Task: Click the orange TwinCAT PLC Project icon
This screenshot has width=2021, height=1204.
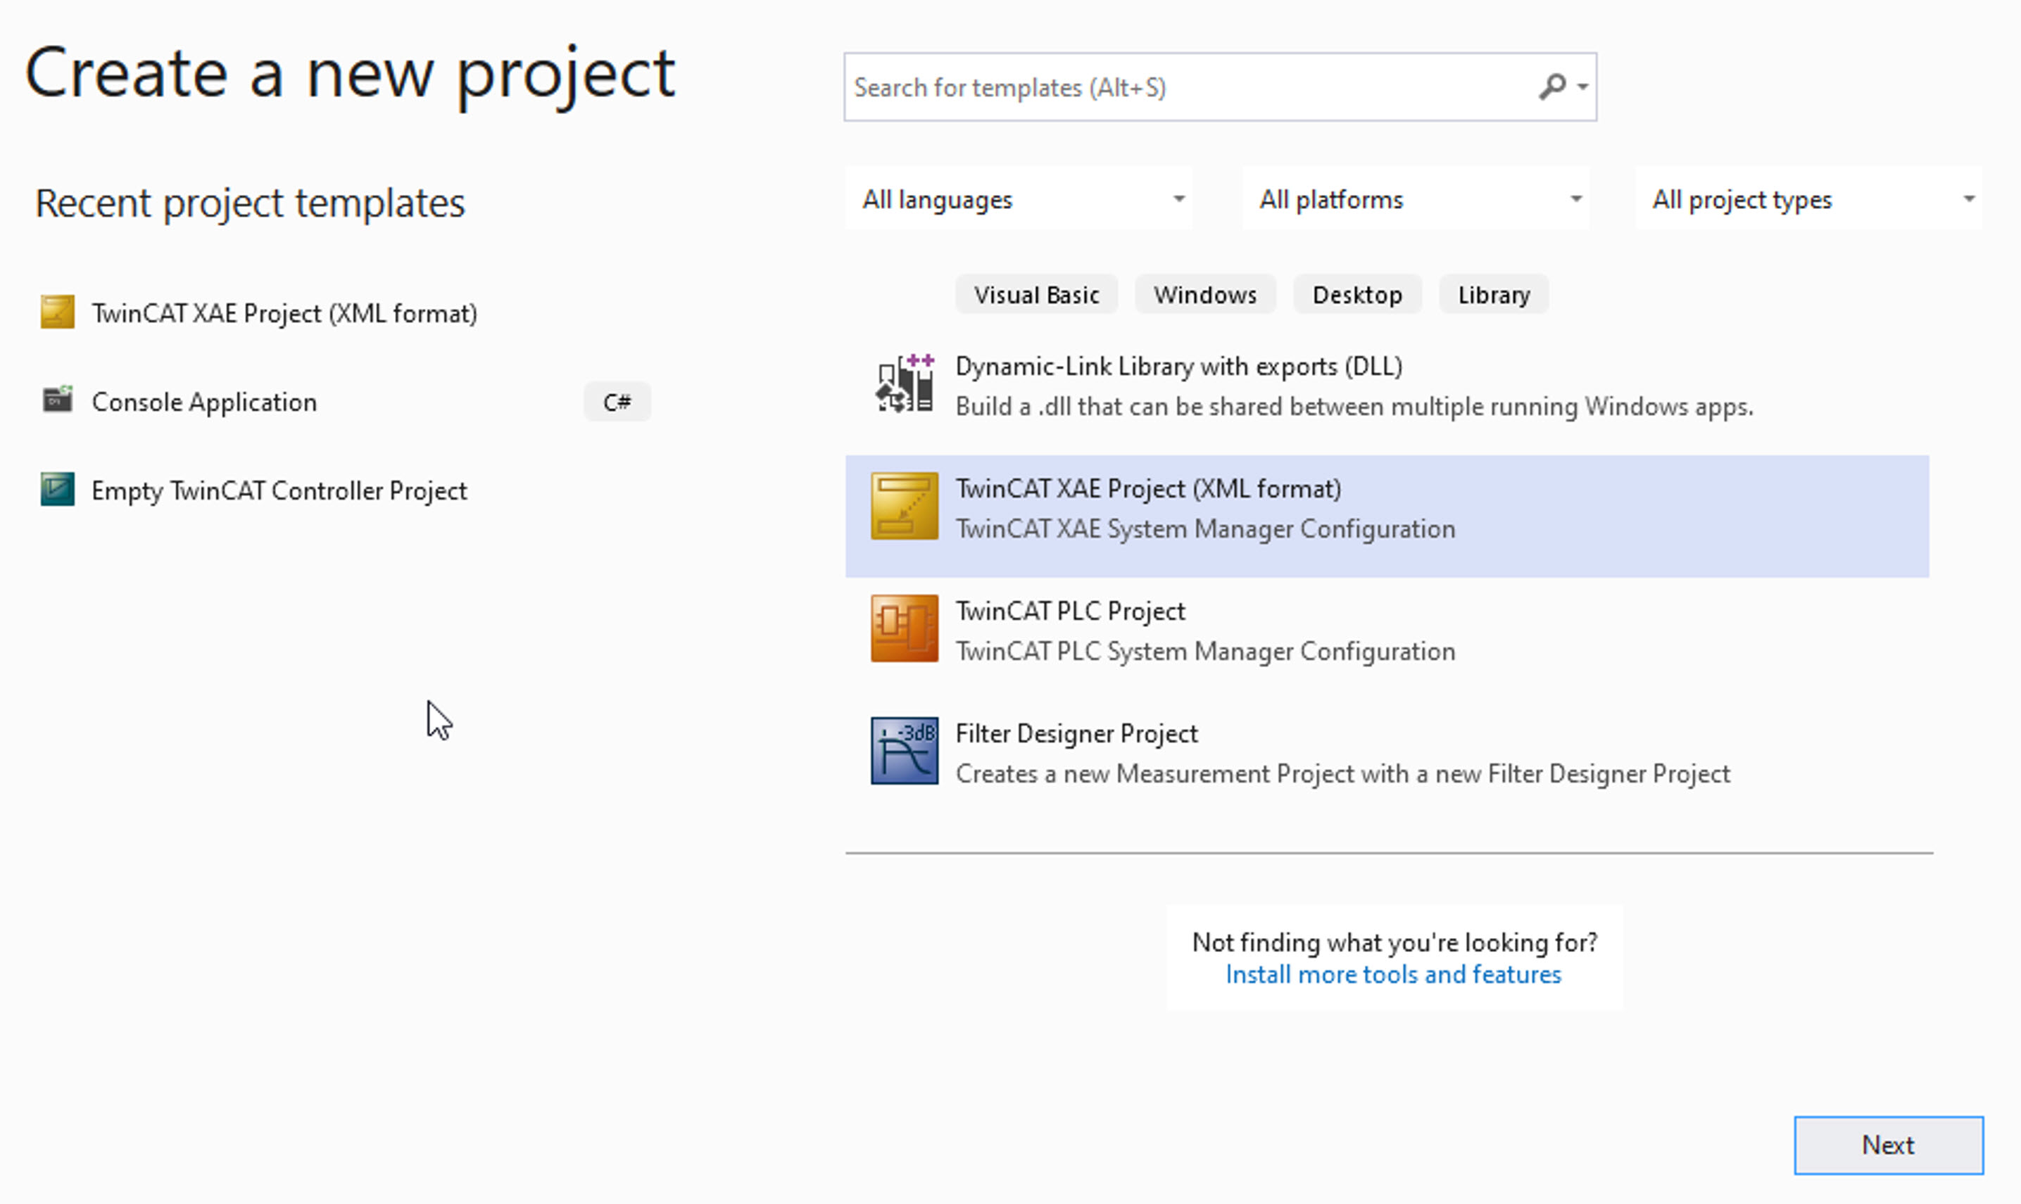Action: coord(904,629)
